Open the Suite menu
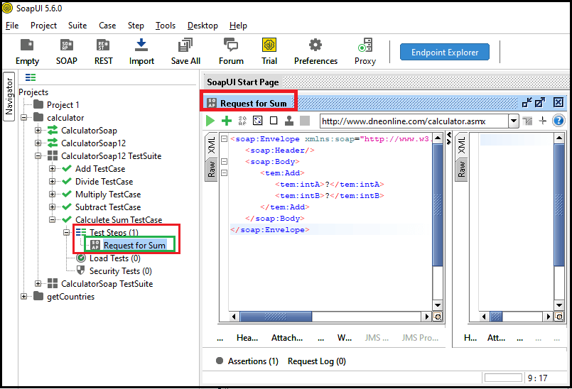 coord(77,26)
